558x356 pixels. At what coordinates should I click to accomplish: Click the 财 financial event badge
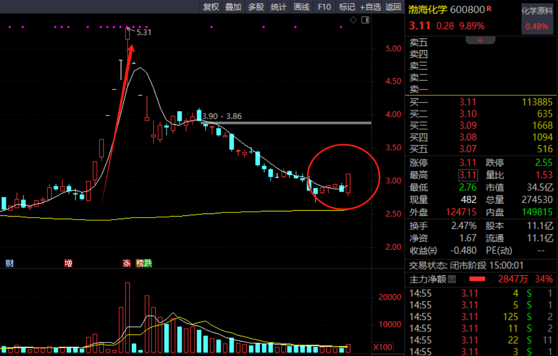pyautogui.click(x=9, y=263)
